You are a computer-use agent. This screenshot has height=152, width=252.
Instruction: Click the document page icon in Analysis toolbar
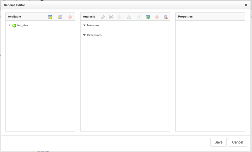coord(137,17)
